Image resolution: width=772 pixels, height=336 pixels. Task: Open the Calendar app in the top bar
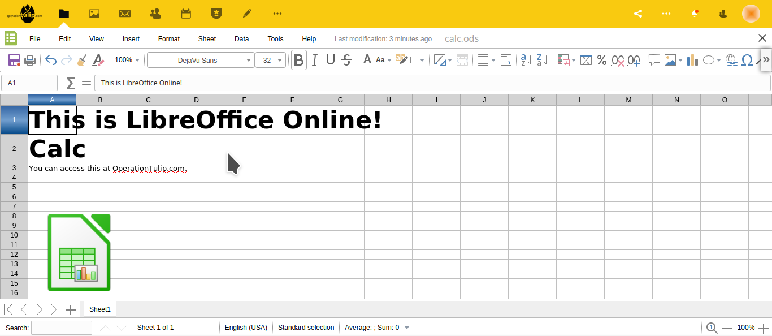click(x=186, y=14)
